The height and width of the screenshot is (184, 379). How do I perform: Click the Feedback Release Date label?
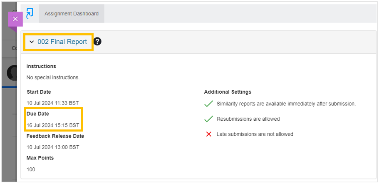tap(55, 136)
